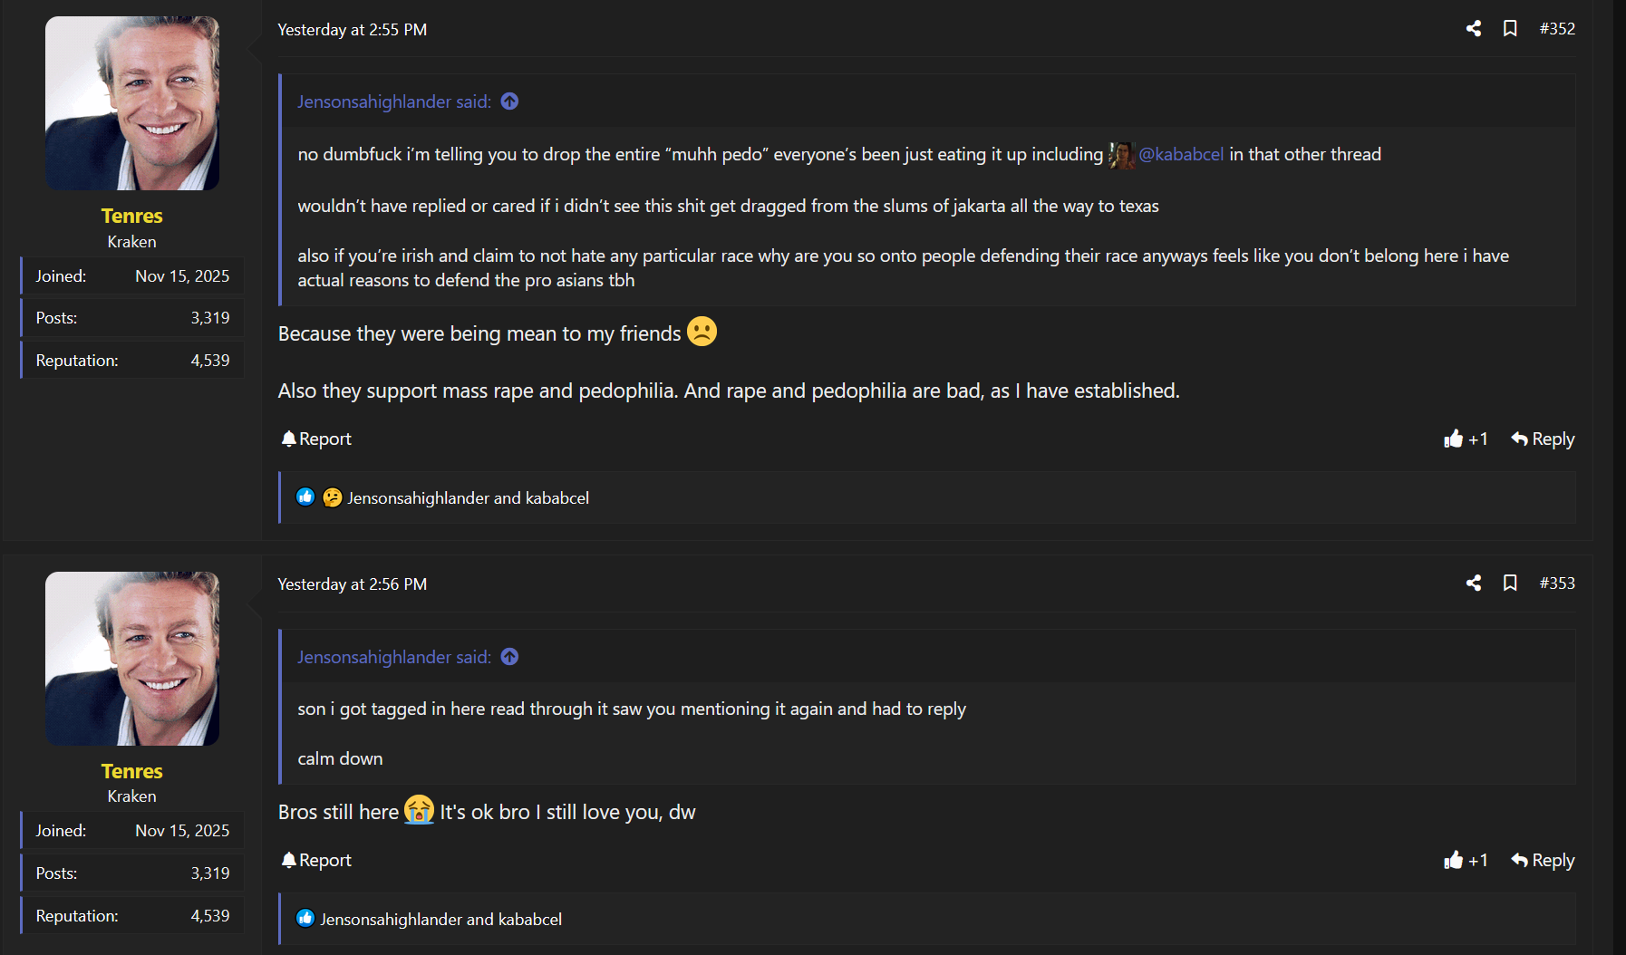The width and height of the screenshot is (1626, 955).
Task: Open the @kababcel mention link
Action: 1180,155
